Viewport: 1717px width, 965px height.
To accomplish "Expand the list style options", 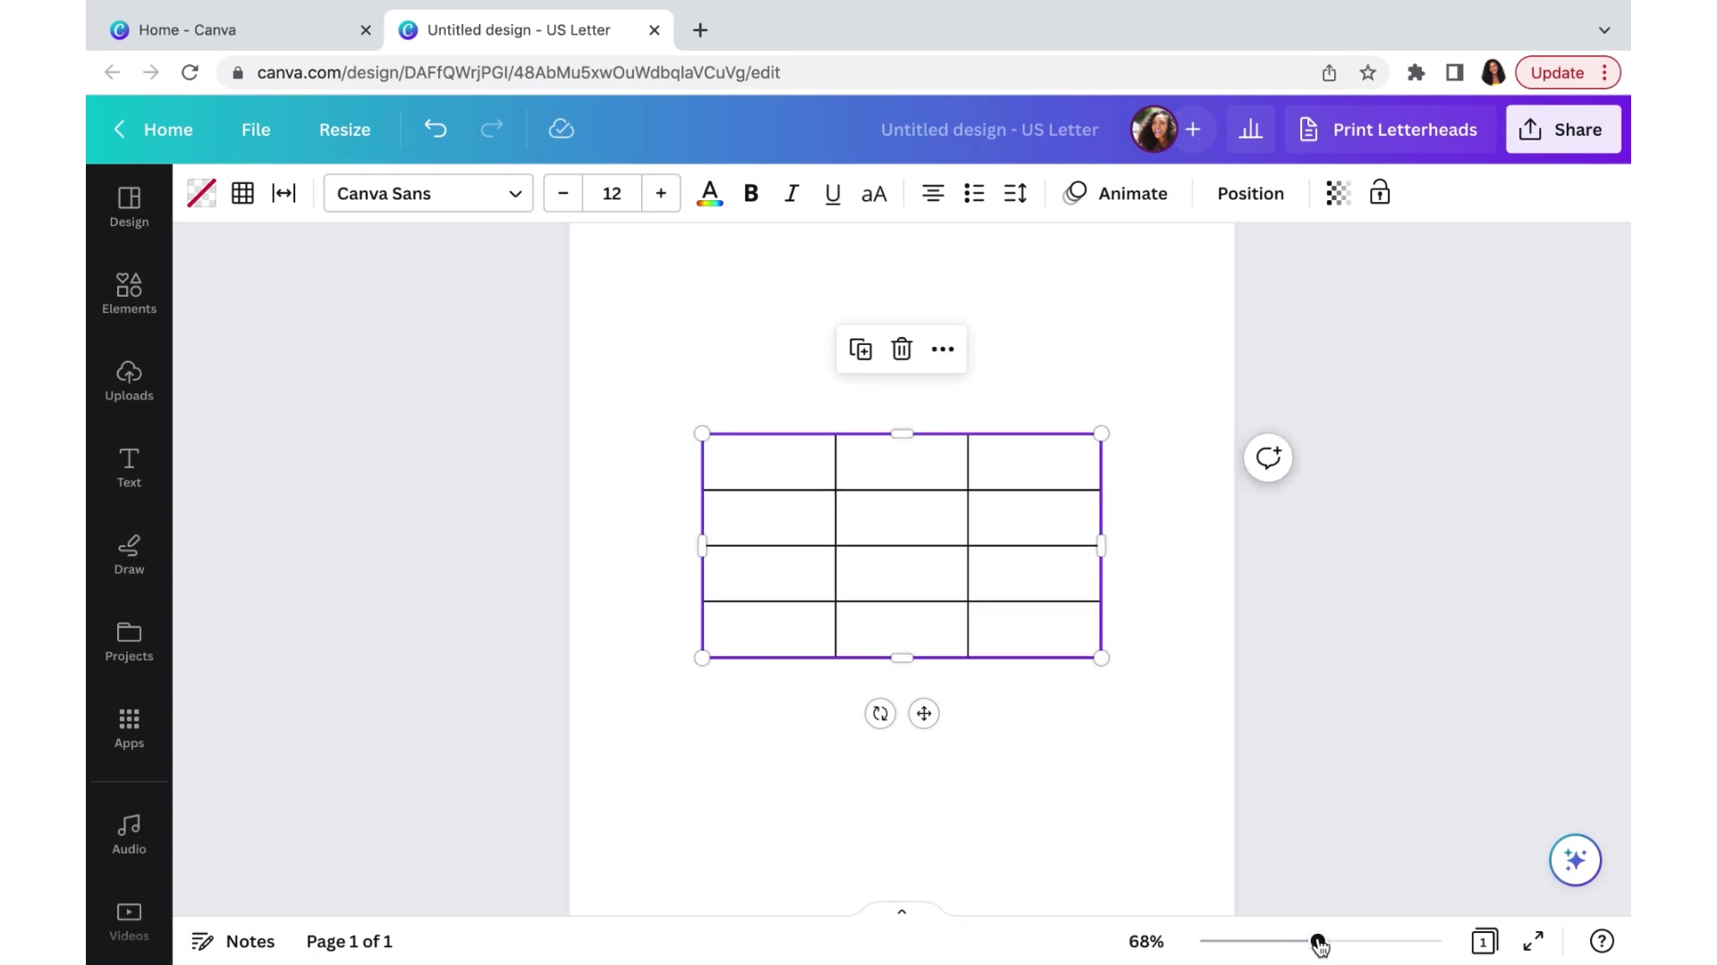I will coord(974,193).
